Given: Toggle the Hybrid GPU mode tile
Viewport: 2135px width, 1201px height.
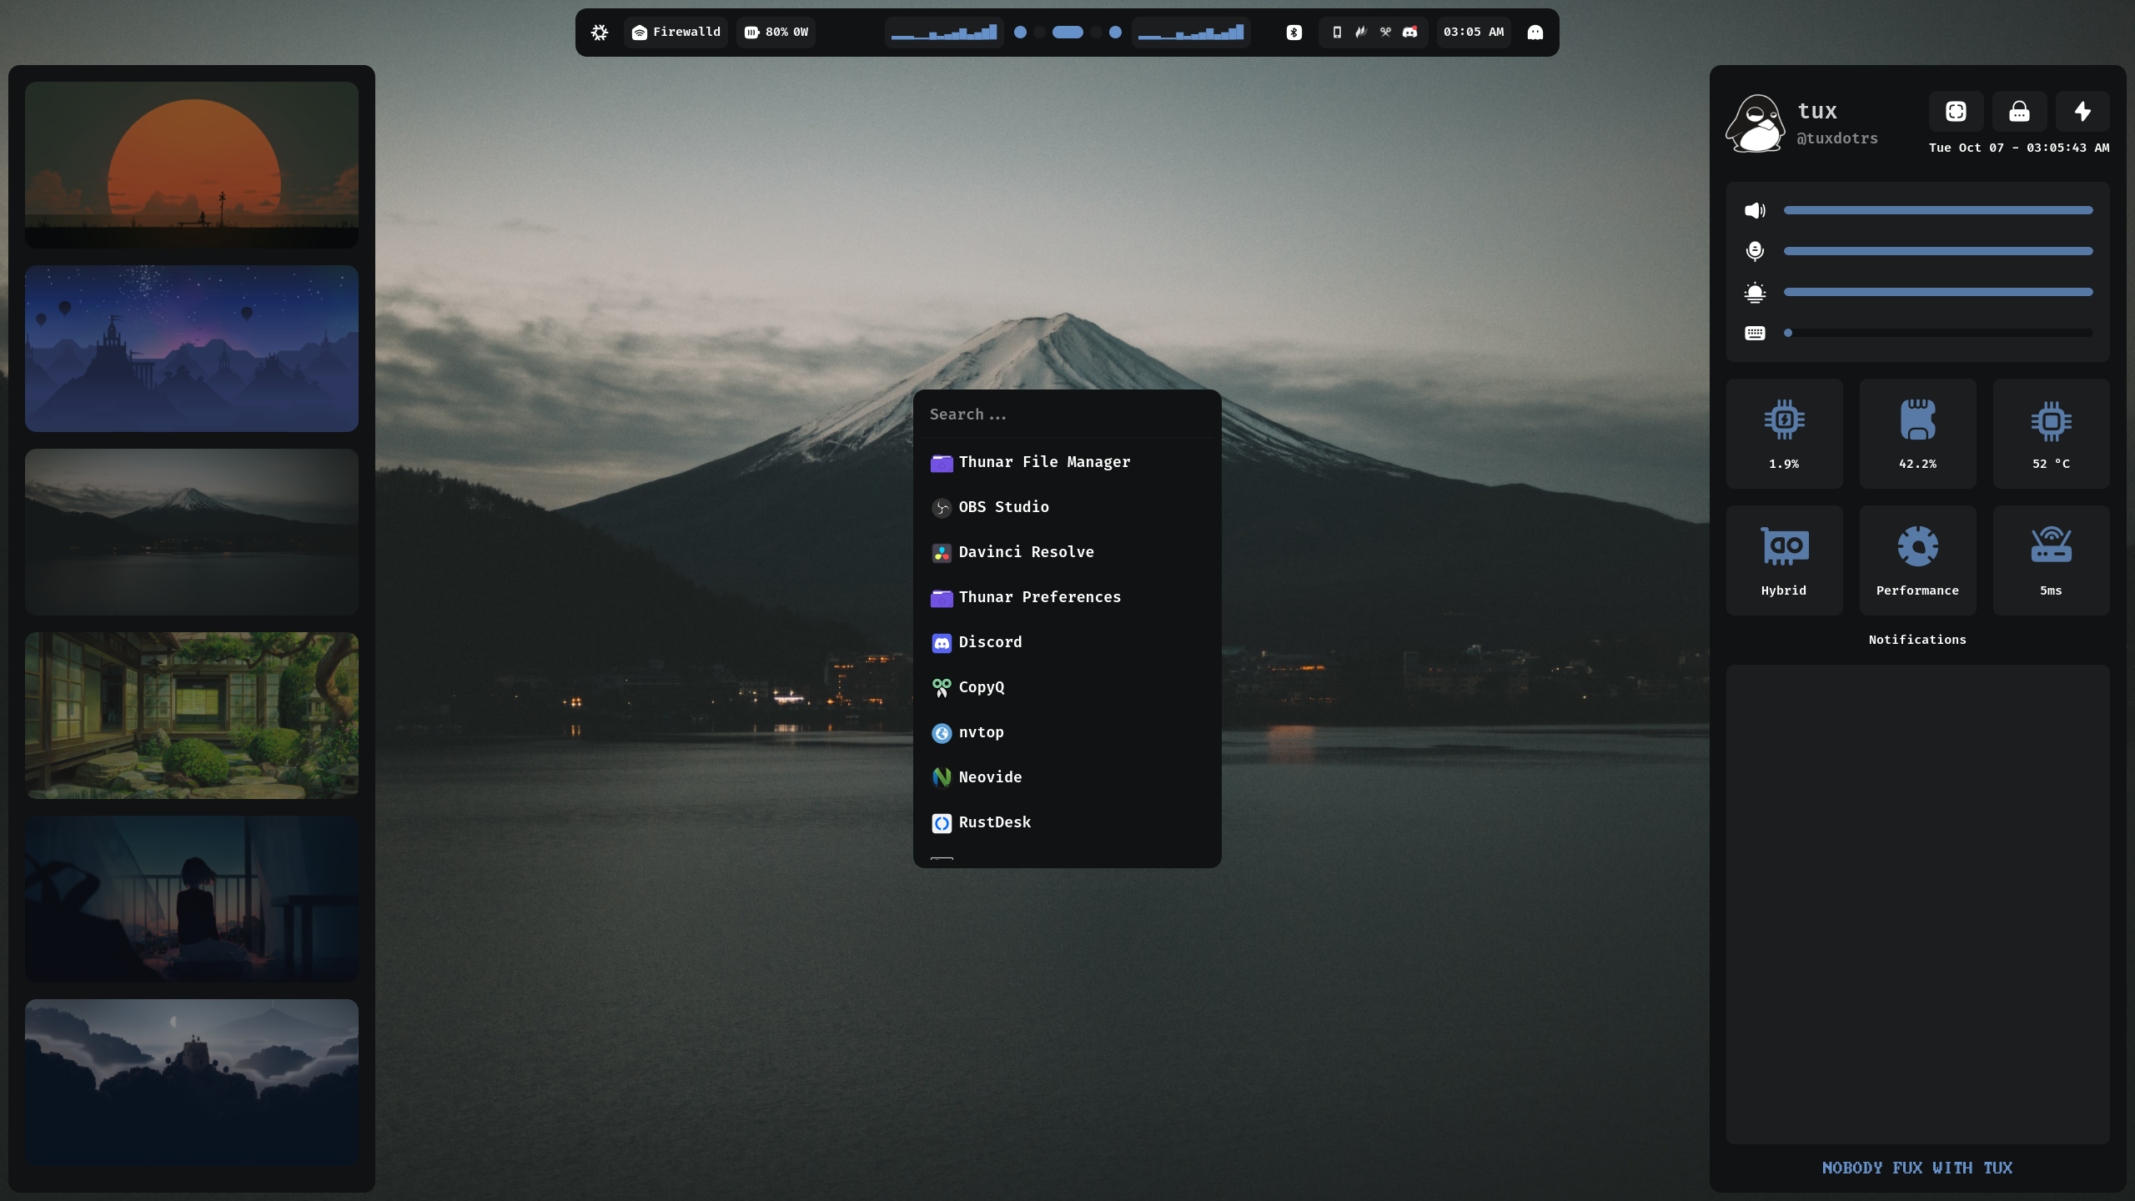Looking at the screenshot, I should [x=1784, y=560].
